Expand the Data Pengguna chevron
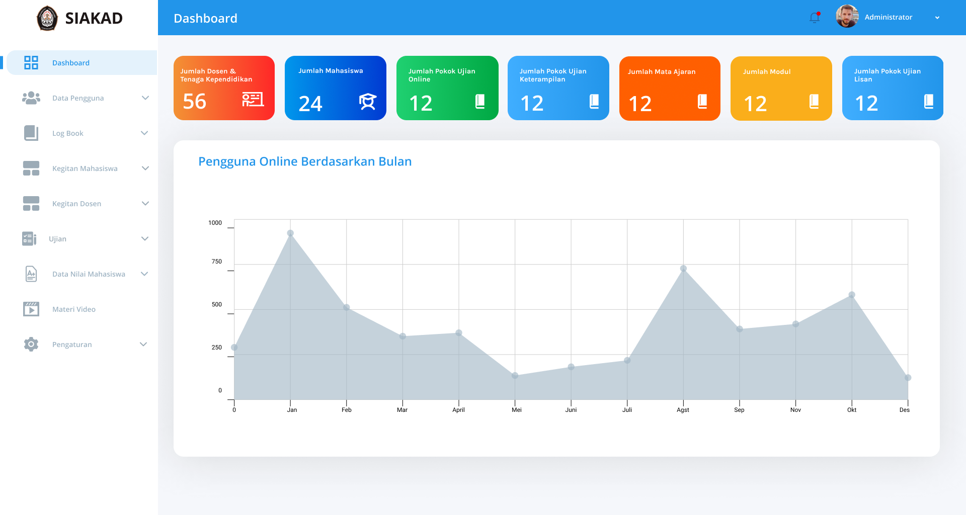Image resolution: width=966 pixels, height=515 pixels. 145,98
